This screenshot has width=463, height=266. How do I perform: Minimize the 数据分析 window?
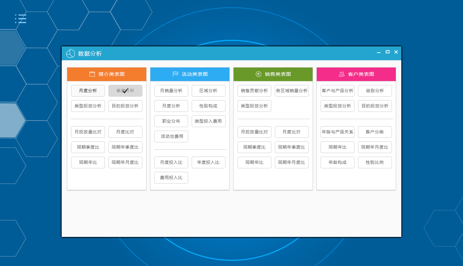(x=379, y=52)
